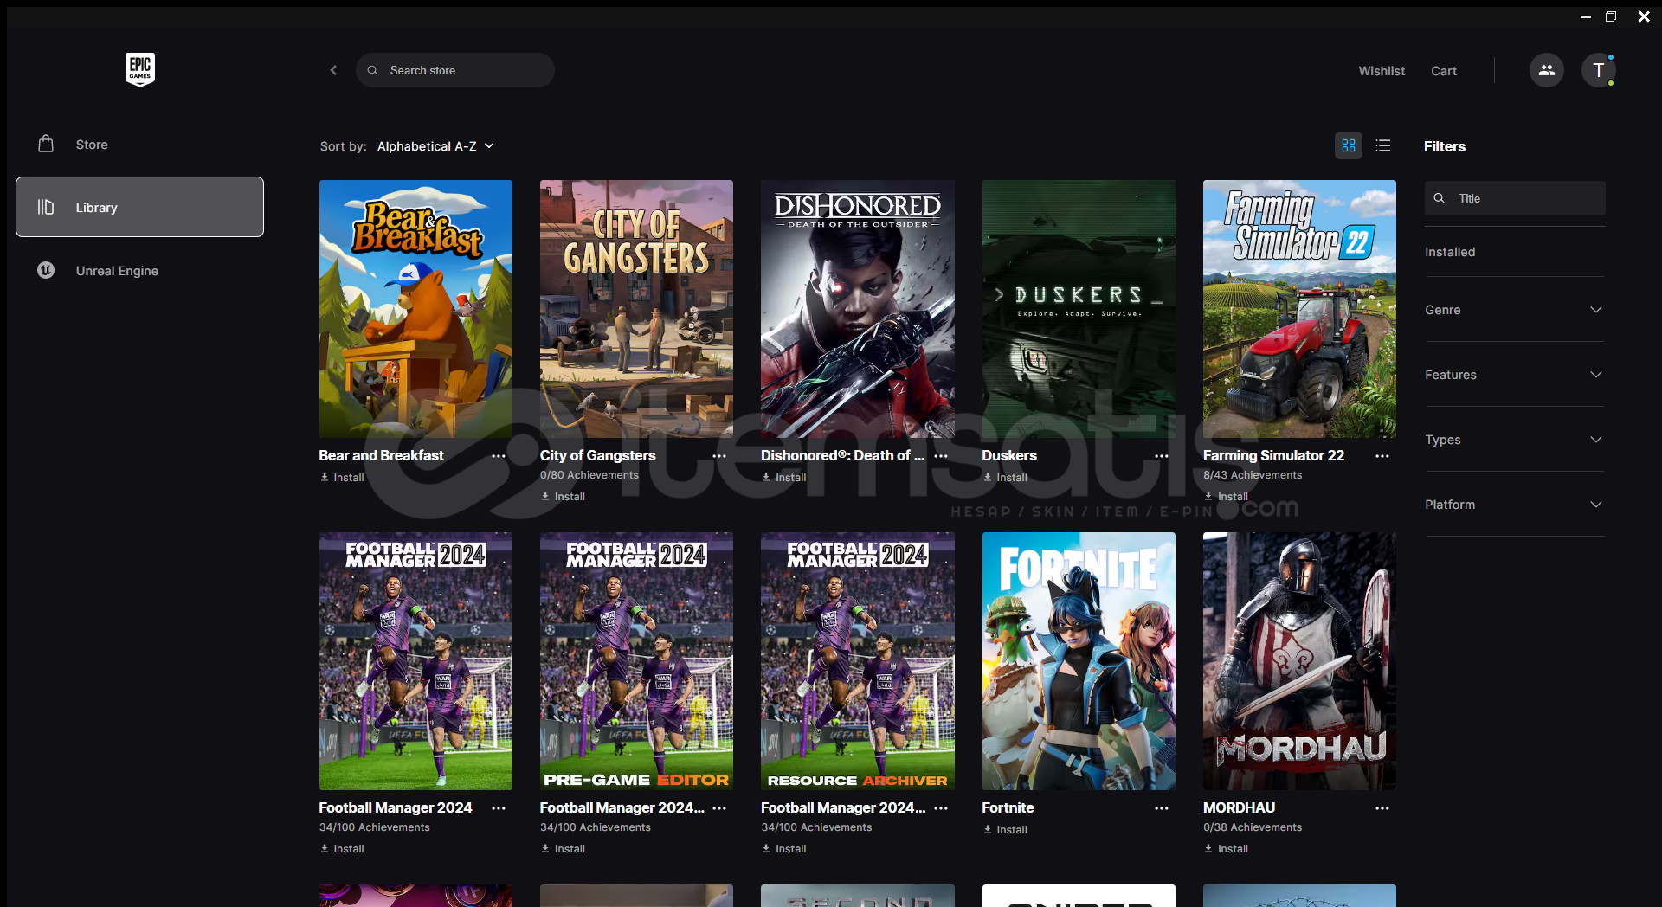Click the Search store field

pos(454,70)
